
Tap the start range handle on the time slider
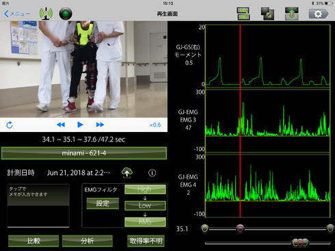[204, 228]
